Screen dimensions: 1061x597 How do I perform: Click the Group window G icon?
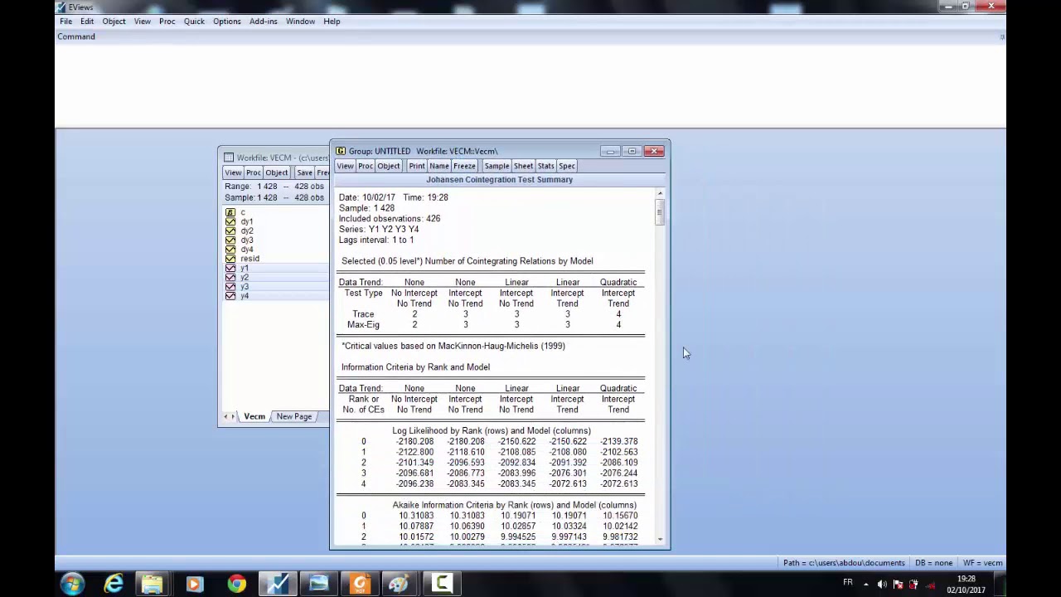[x=340, y=151]
